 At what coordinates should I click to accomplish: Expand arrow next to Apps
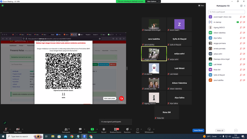(x=141, y=129)
